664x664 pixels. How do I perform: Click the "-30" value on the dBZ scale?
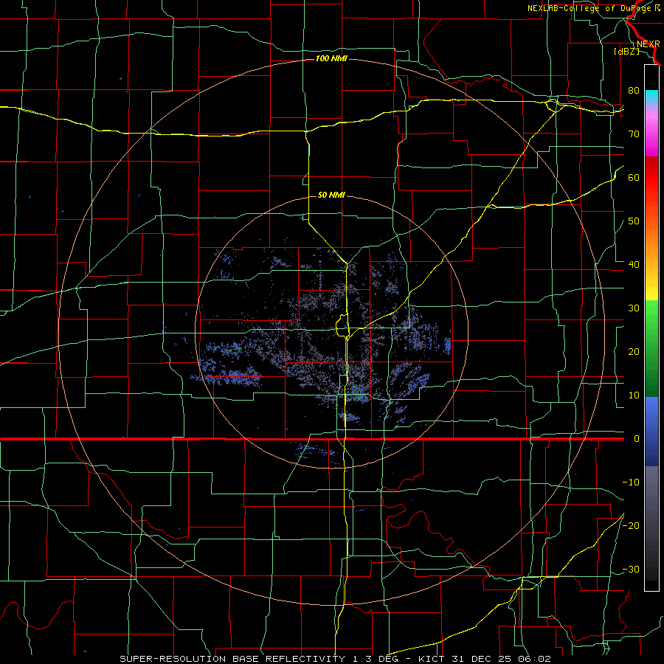631,569
